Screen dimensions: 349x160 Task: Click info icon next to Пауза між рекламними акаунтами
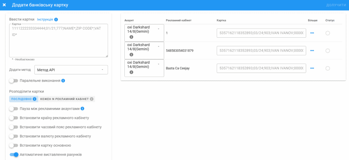(82, 108)
